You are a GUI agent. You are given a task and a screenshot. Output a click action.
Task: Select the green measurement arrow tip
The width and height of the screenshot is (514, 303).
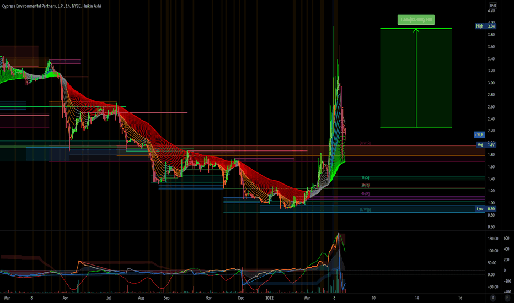416,30
